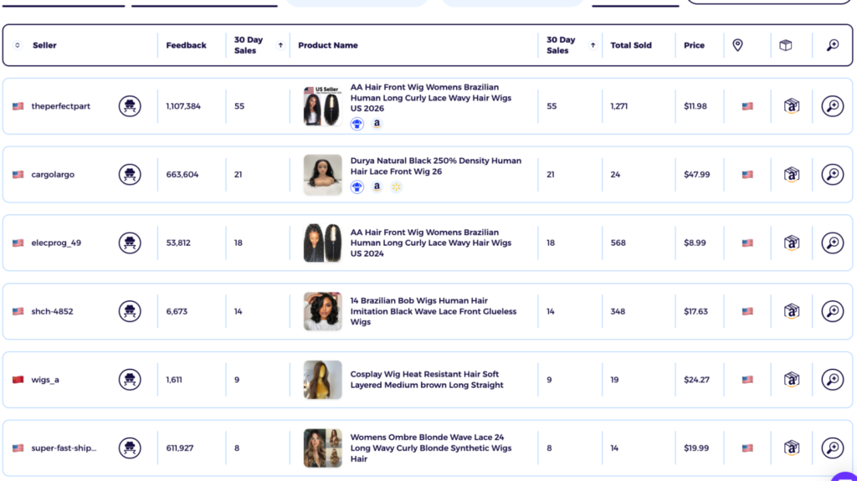Screen dimensions: 857x481
Task: Open Amazon box icon in super-fast-ship row
Action: coord(792,448)
